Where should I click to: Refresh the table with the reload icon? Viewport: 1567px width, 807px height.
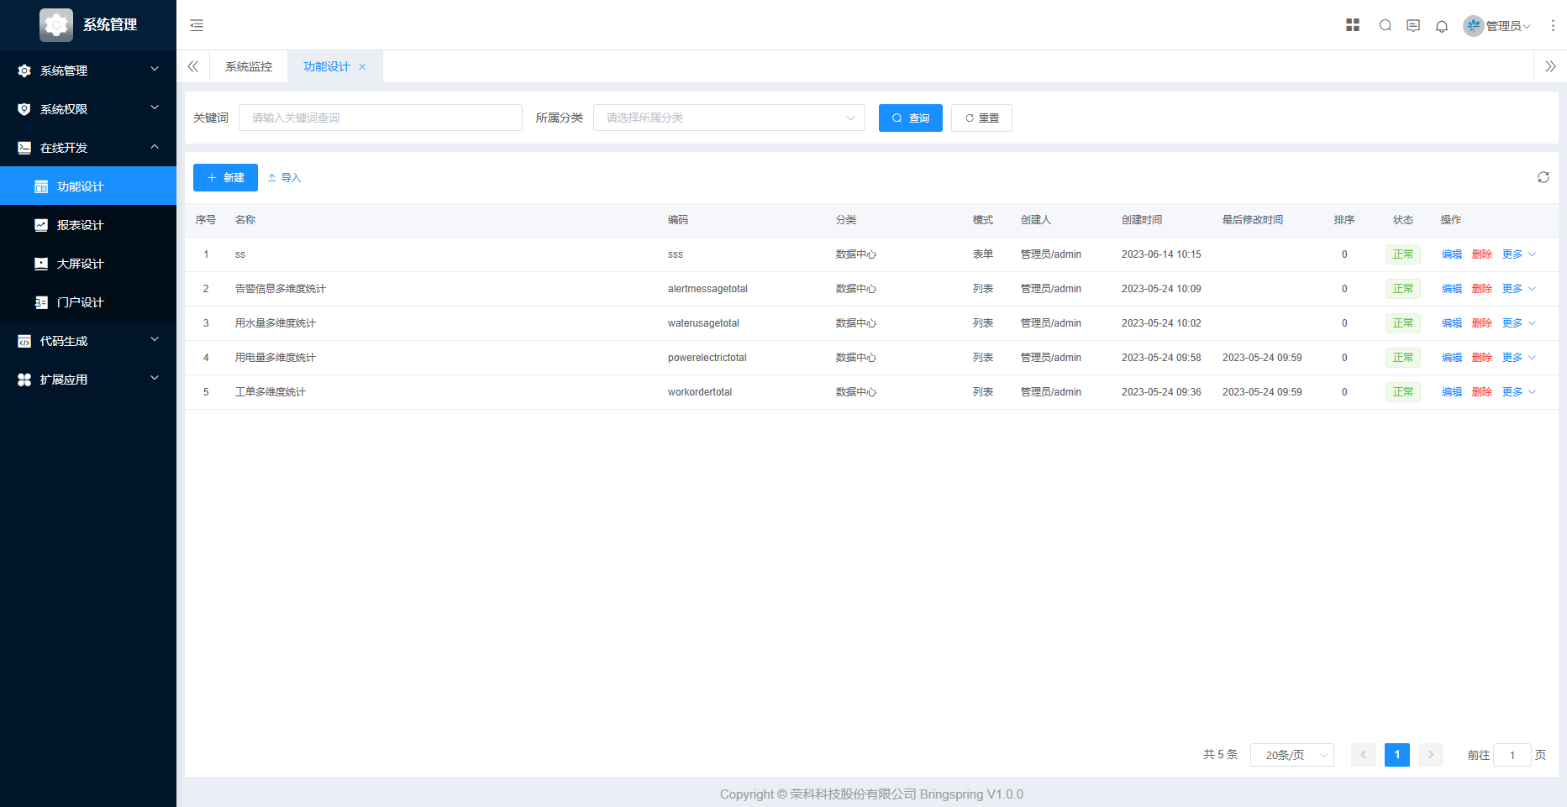coord(1543,177)
